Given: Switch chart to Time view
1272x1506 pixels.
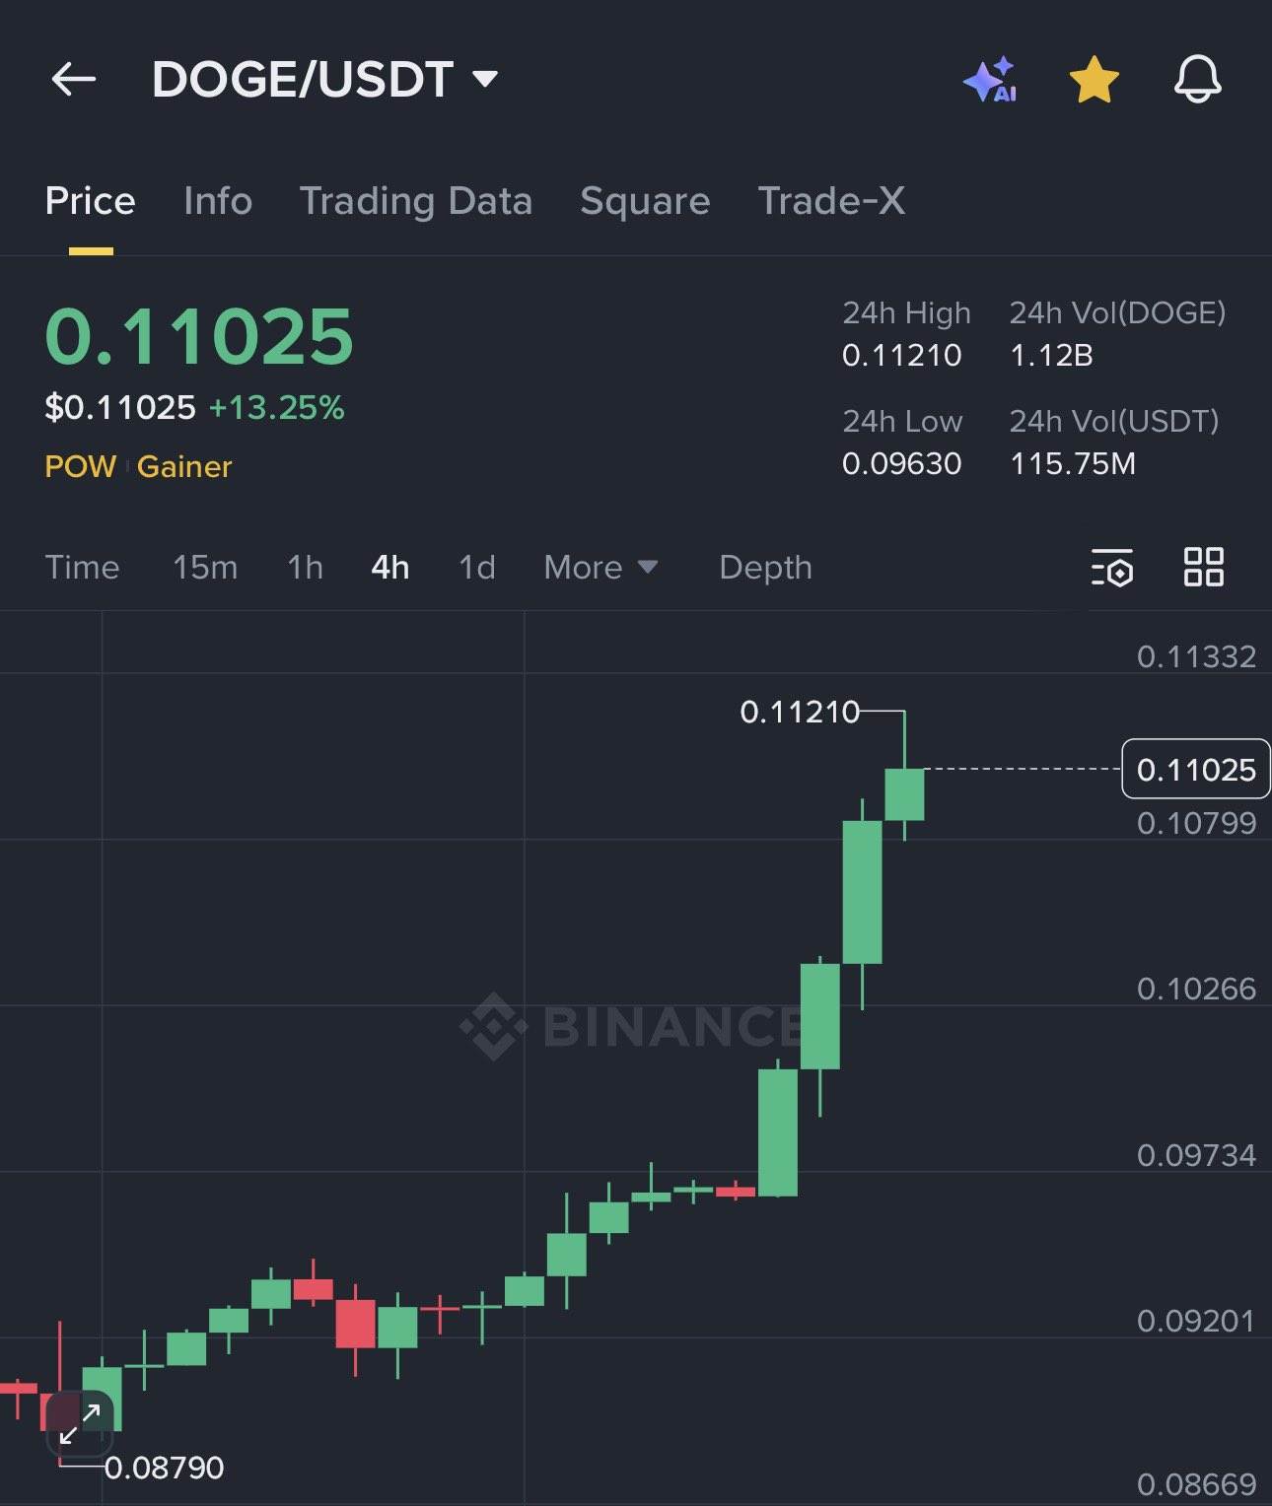Looking at the screenshot, I should (x=82, y=568).
